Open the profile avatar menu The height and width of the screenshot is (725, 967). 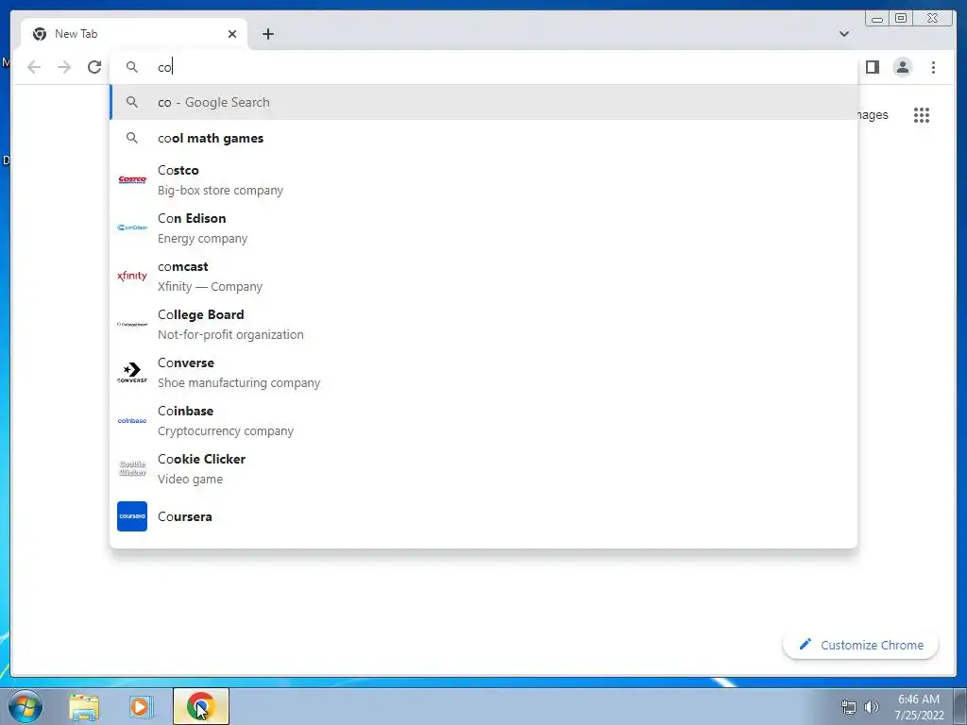(902, 67)
